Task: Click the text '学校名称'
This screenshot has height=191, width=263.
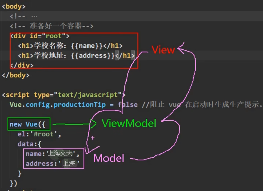Action: (49, 45)
